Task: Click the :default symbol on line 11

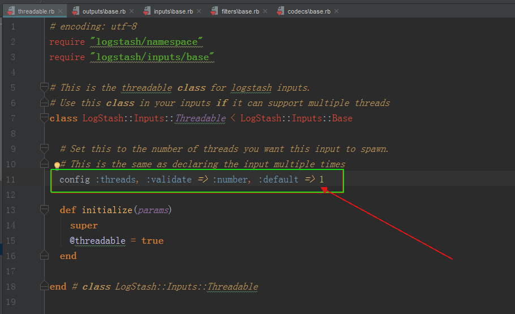Action: [278, 180]
